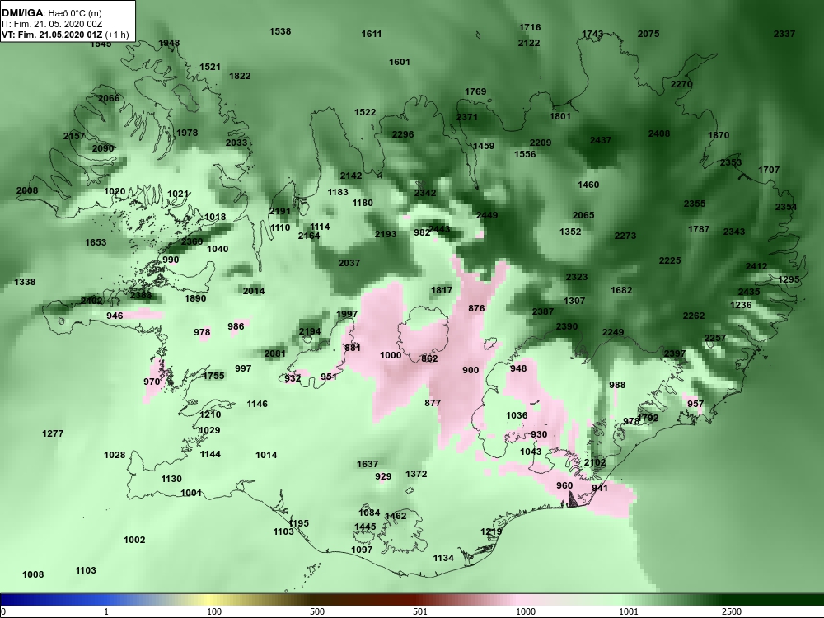This screenshot has height=618, width=824.
Task: Click the map value '2296'
Action: pos(403,135)
